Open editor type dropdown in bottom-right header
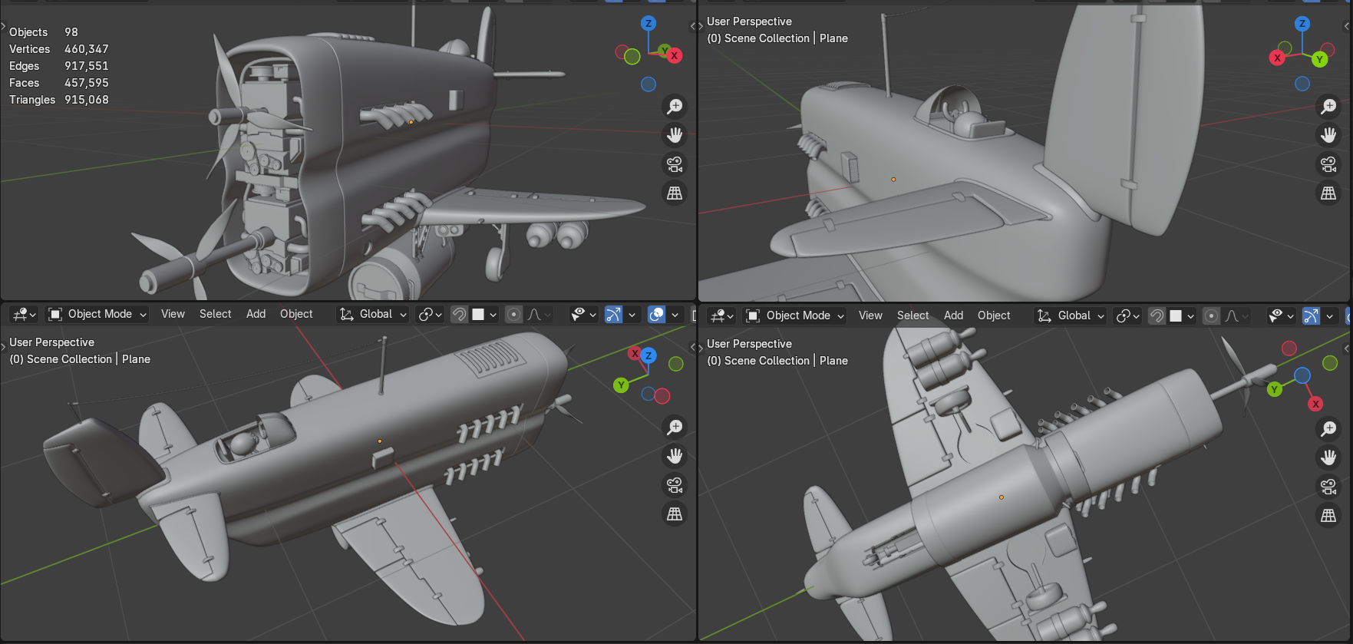 coord(722,315)
